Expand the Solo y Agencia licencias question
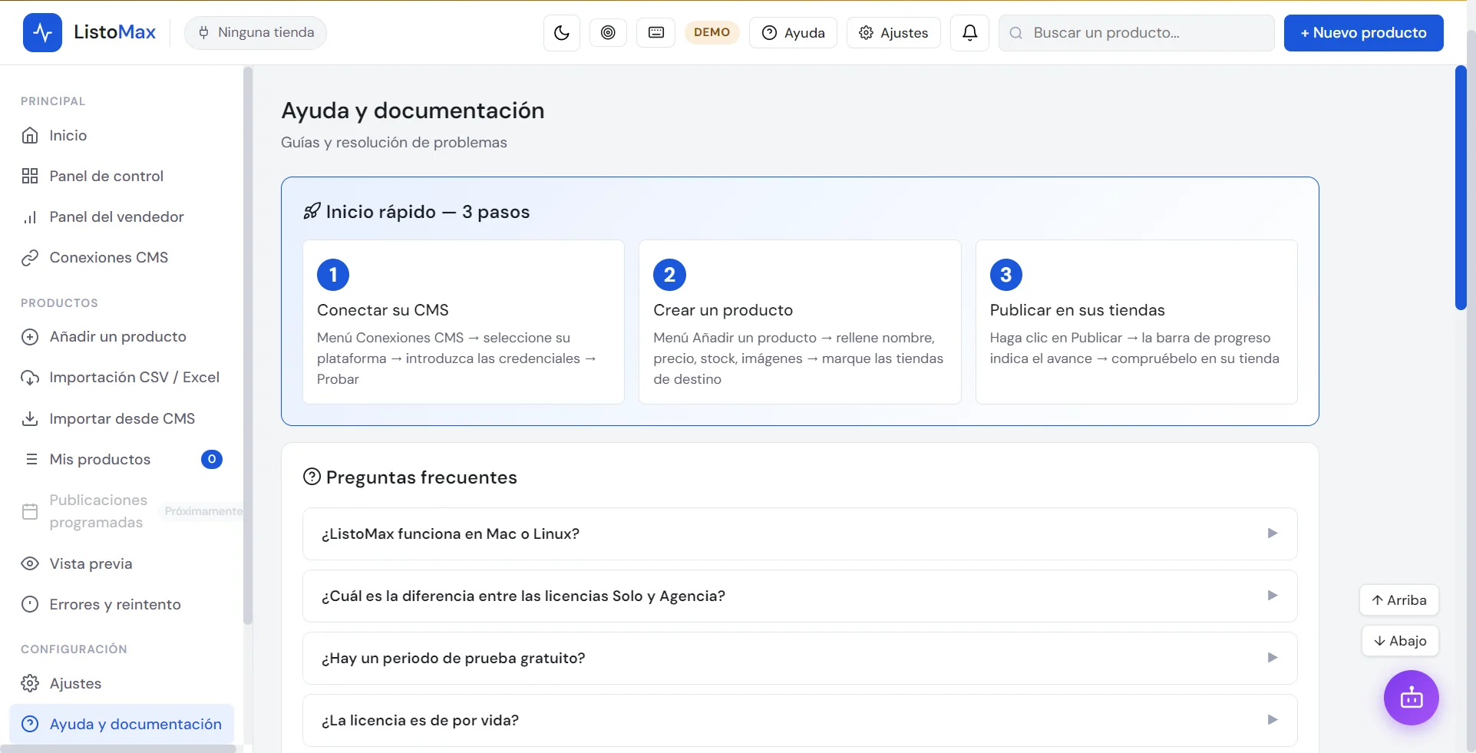The width and height of the screenshot is (1476, 753). pyautogui.click(x=800, y=596)
